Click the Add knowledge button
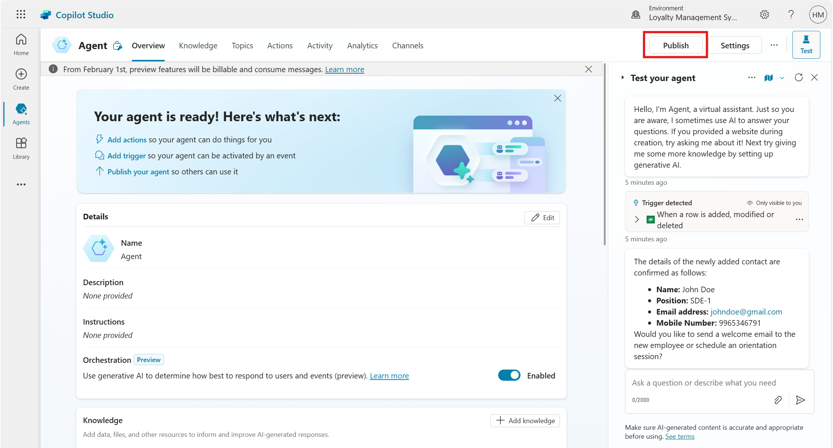Viewport: 833px width, 448px height. 525,420
